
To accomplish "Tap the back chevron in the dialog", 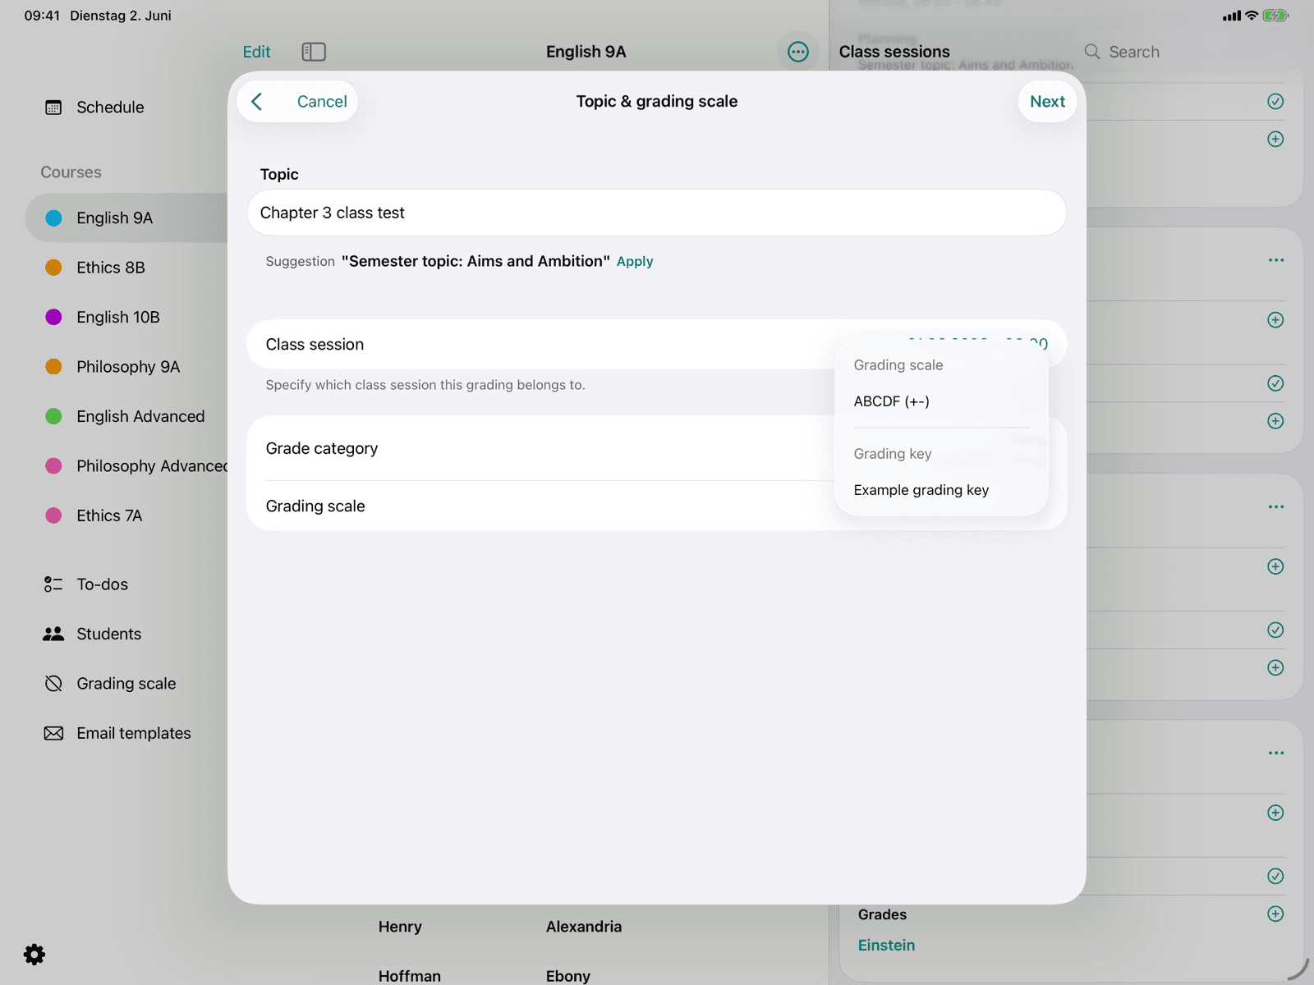I will [257, 101].
